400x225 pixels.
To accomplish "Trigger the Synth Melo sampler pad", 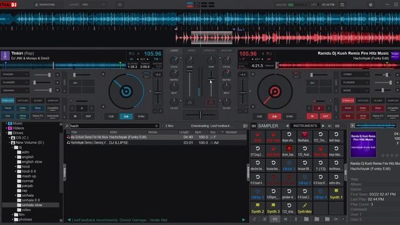I will tap(304, 208).
